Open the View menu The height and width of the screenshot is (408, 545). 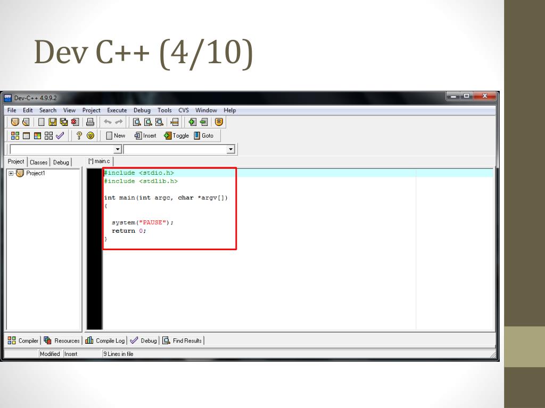click(x=69, y=110)
